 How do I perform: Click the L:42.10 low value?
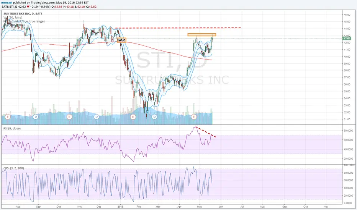point(80,7)
